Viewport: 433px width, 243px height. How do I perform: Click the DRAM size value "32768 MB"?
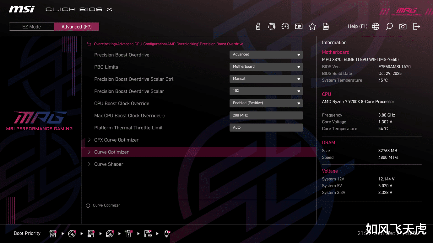coord(388,151)
